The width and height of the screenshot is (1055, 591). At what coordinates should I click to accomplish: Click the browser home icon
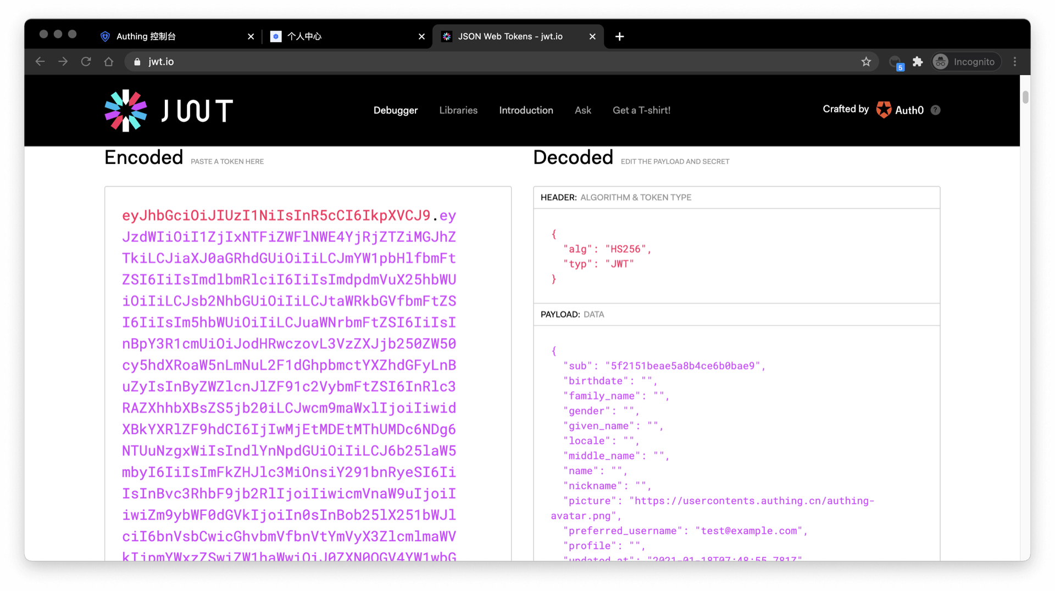tap(108, 61)
